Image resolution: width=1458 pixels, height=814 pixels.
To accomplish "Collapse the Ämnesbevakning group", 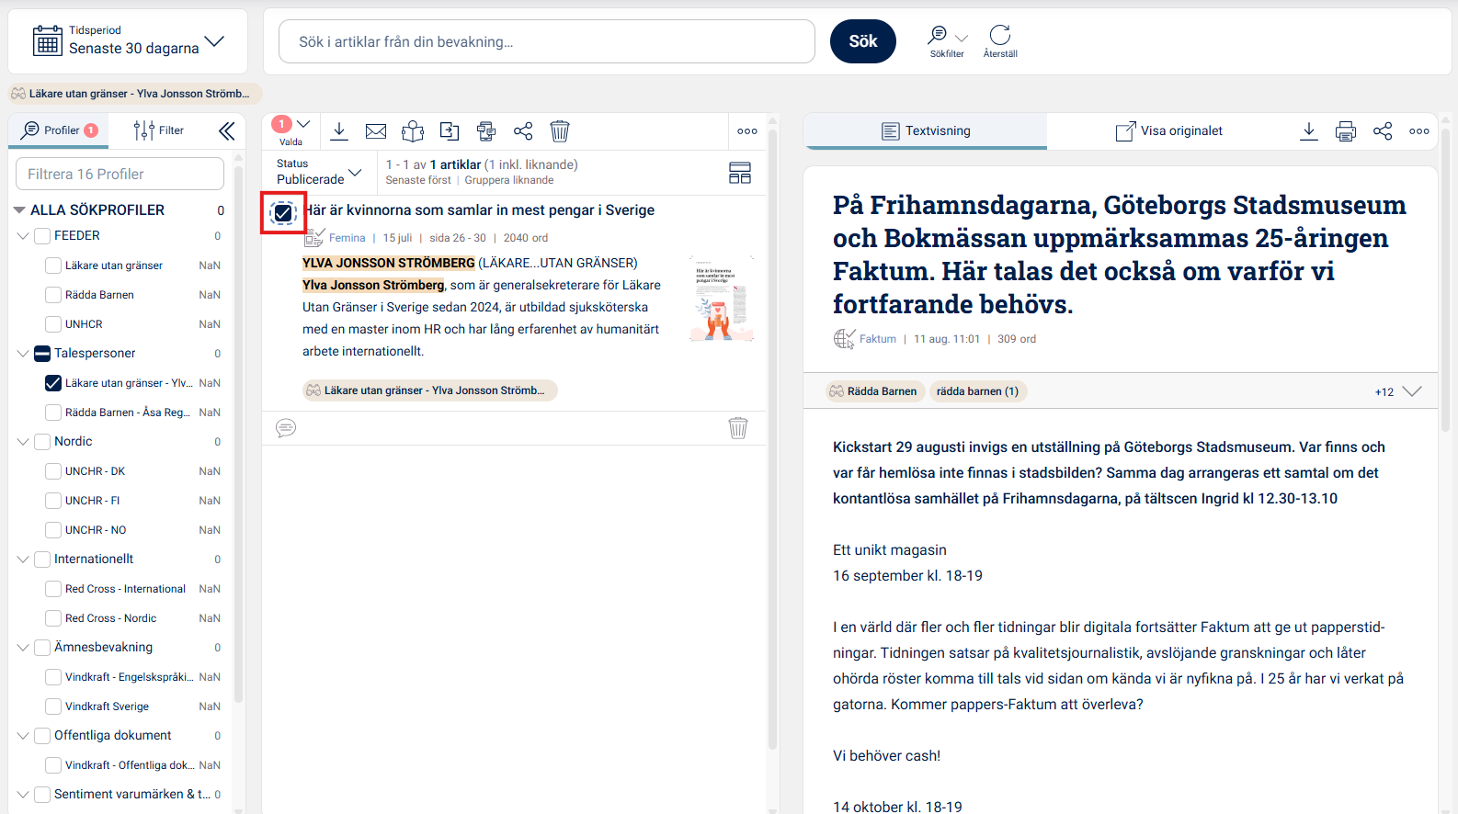I will click(x=23, y=648).
